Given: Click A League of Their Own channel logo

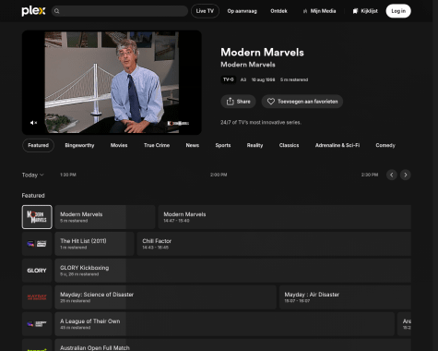Looking at the screenshot, I should pos(37,324).
